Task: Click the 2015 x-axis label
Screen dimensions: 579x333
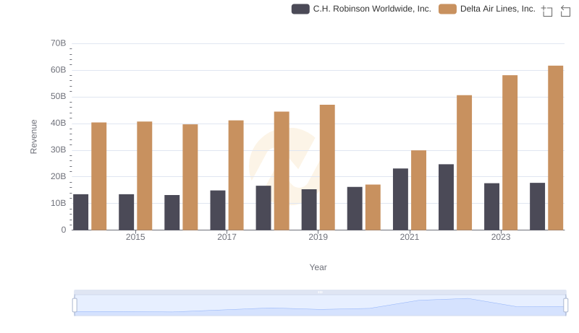Action: click(x=135, y=237)
